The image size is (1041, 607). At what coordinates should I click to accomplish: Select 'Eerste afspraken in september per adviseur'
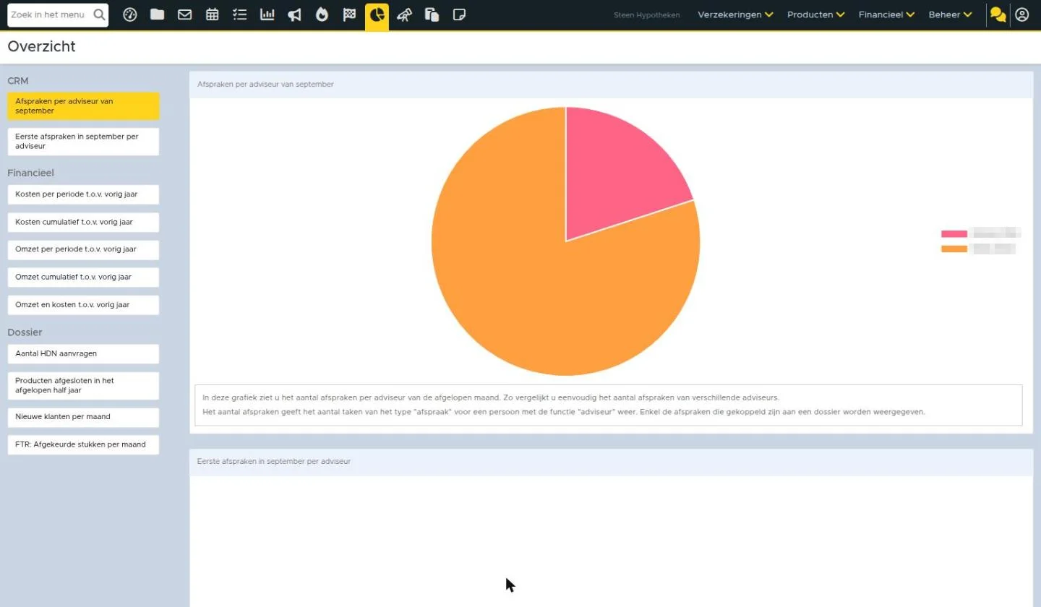[83, 141]
